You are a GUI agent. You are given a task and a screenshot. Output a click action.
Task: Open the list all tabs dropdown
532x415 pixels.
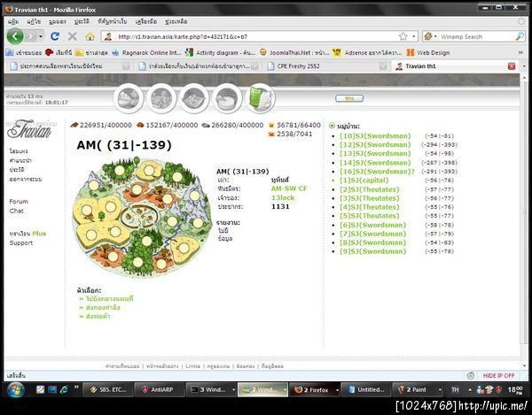coord(524,66)
